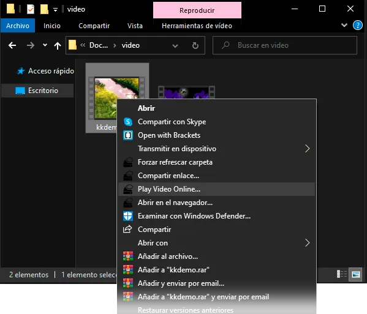Select Compartir con Skype
This screenshot has width=367, height=314.
tap(216, 122)
